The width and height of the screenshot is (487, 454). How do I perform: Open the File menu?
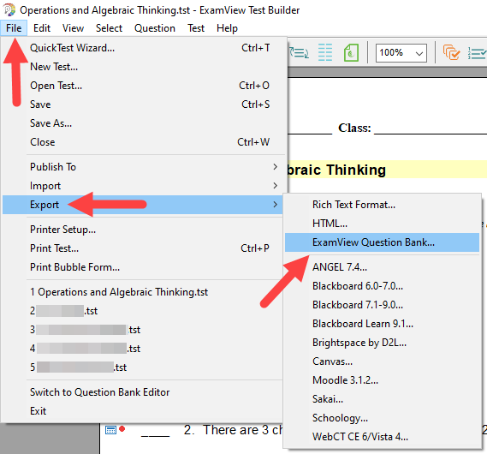coord(14,28)
